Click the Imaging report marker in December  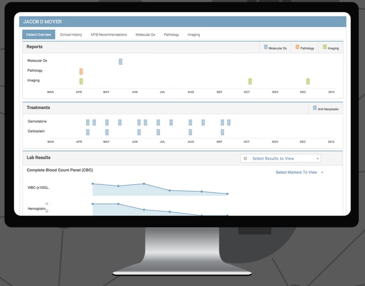(308, 81)
